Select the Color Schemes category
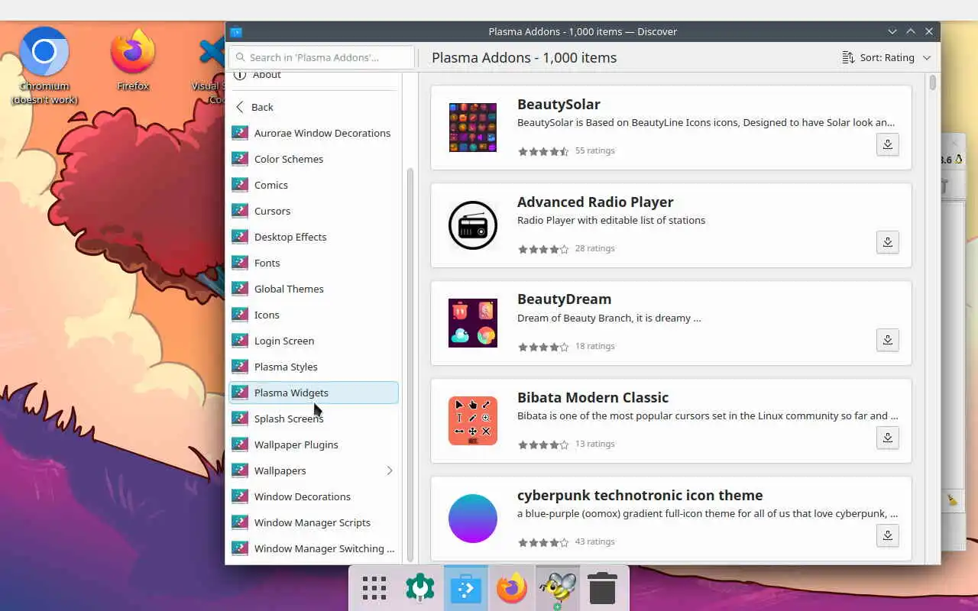Viewport: 978px width, 611px height. coord(313,159)
